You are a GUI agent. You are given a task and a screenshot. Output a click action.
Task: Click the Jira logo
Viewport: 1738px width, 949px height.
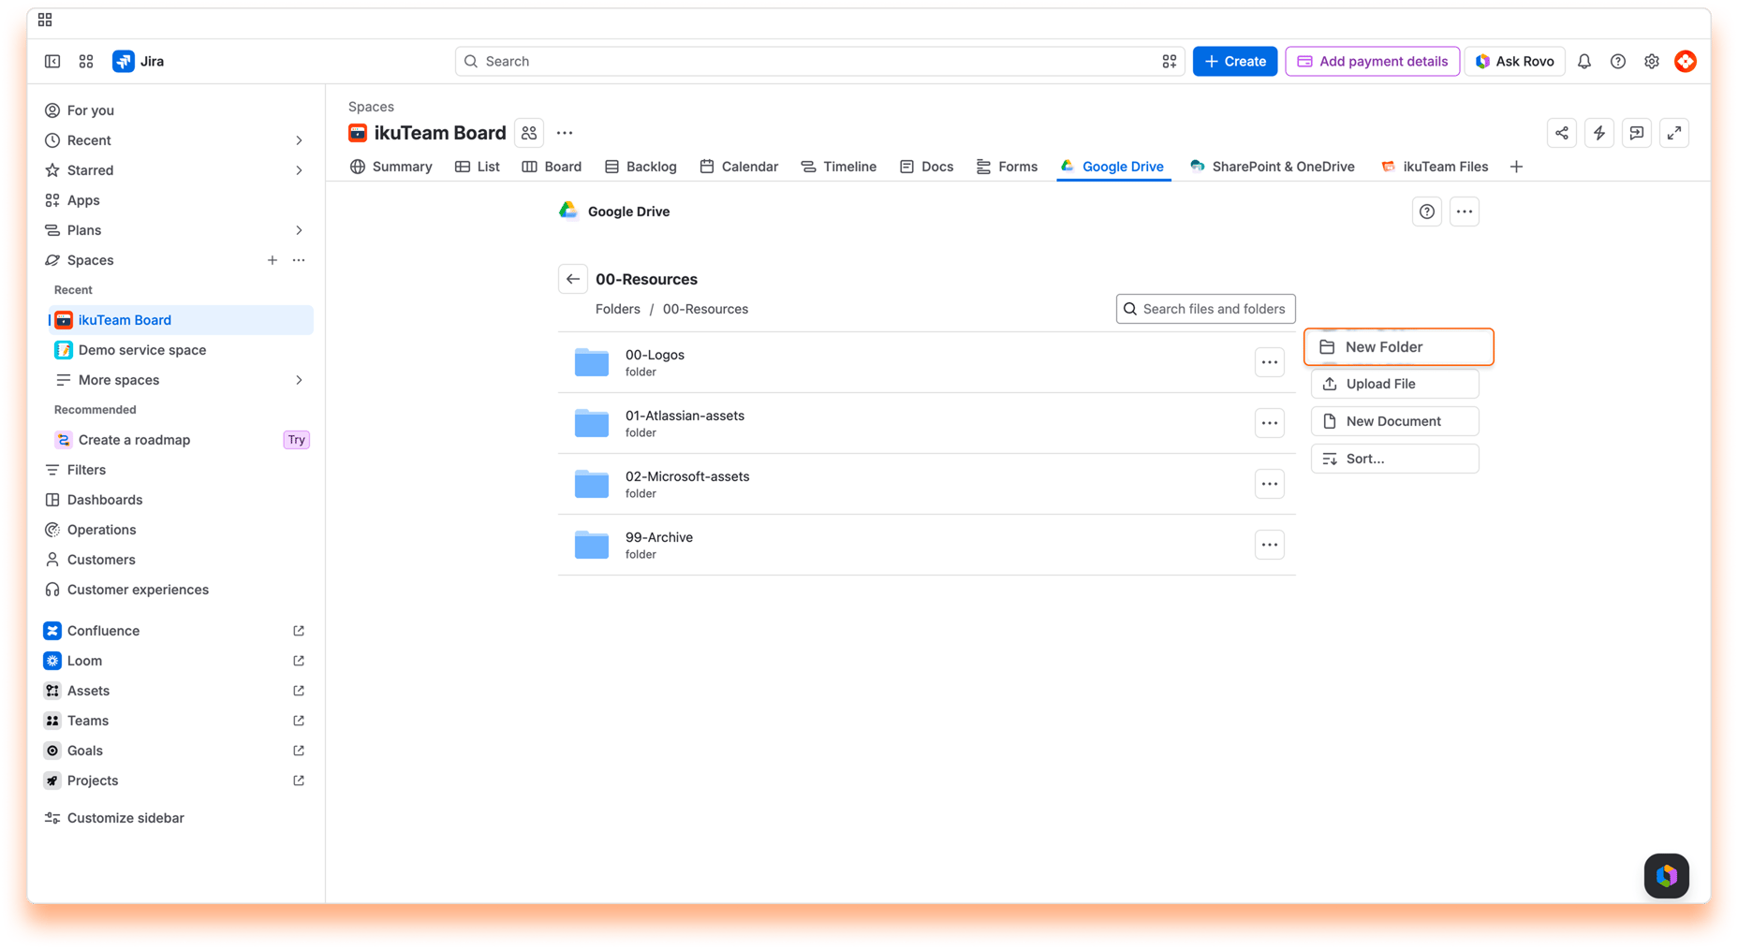click(139, 61)
